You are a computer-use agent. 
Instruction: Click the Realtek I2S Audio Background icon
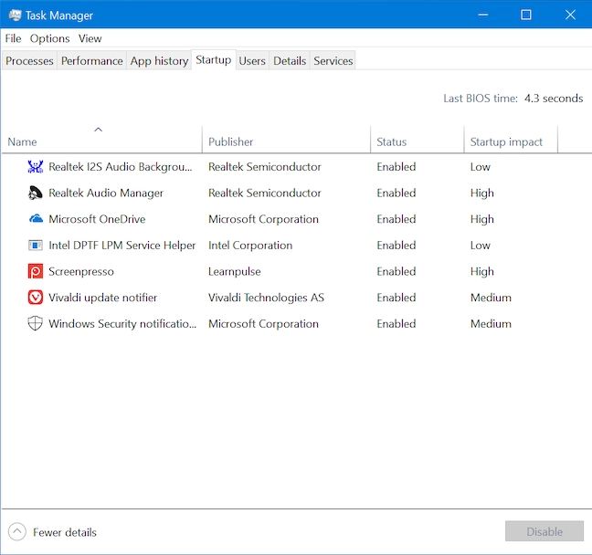(x=36, y=166)
